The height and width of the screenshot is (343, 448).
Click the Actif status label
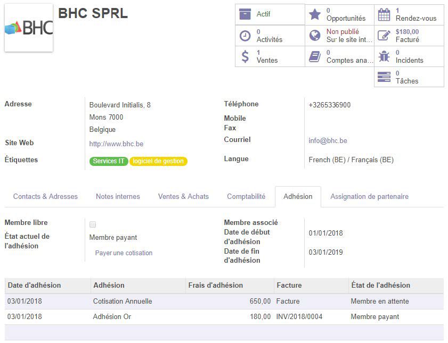[x=263, y=14]
